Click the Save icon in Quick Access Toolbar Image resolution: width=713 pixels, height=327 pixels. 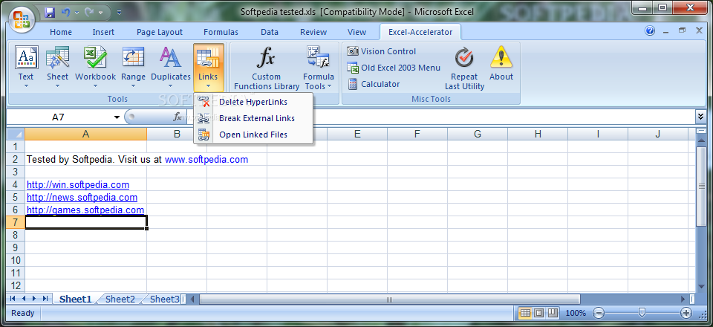coord(50,13)
